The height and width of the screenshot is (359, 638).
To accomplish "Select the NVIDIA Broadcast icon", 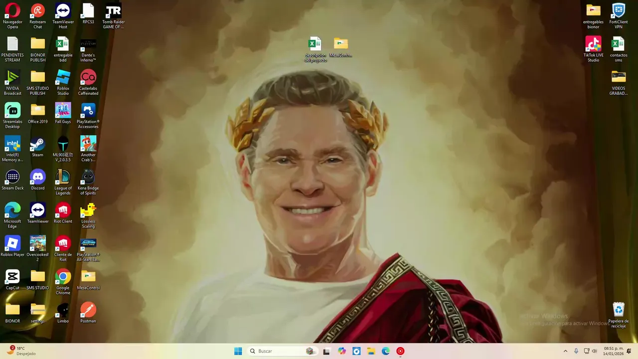I will pyautogui.click(x=12, y=83).
